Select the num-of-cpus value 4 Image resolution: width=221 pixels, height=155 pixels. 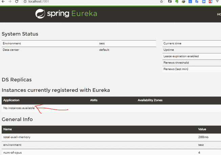(x=199, y=153)
